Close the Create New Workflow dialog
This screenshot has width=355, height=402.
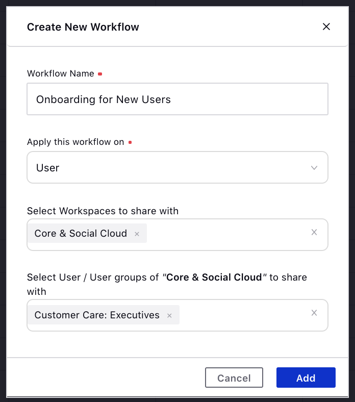pos(326,27)
